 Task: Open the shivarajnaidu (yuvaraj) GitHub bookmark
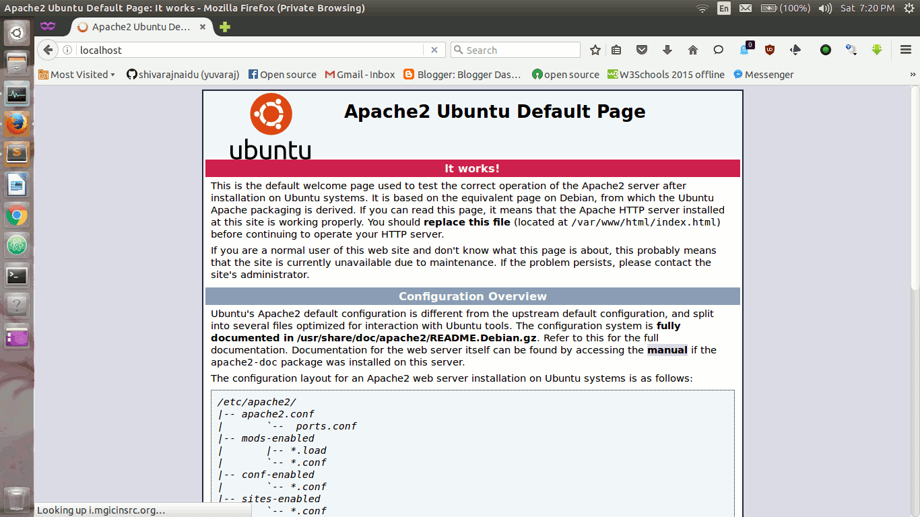click(183, 75)
